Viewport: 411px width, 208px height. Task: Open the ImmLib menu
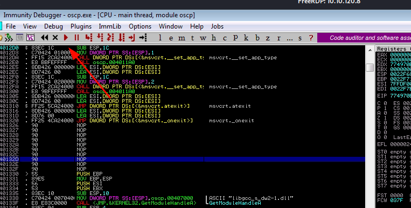110,26
